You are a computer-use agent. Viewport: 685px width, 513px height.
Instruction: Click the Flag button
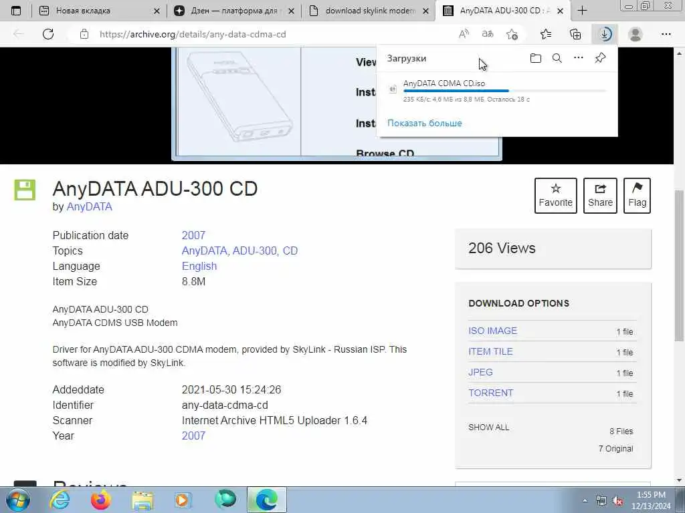637,196
